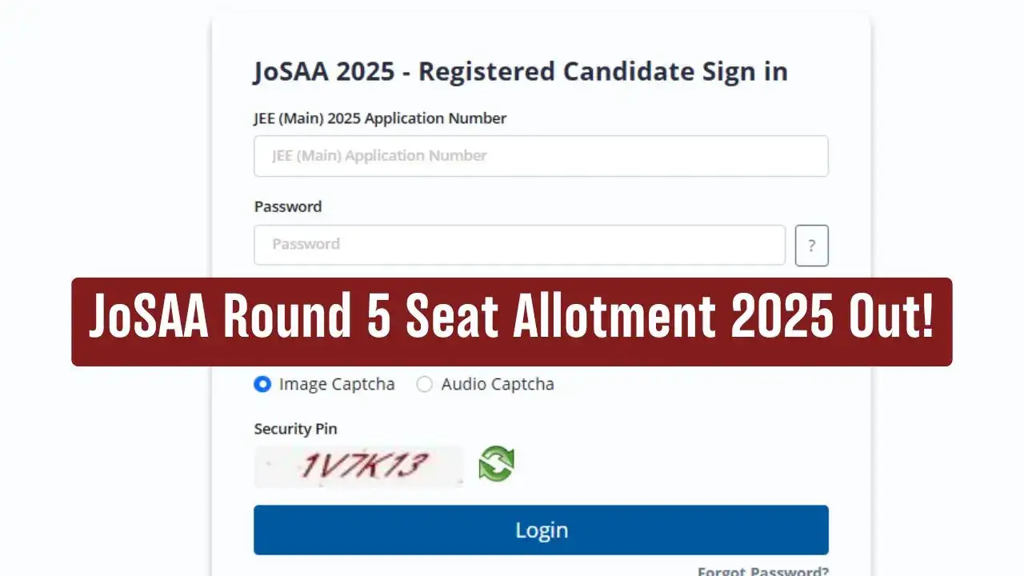Open the Forgot Password link
The image size is (1024, 576).
[762, 571]
